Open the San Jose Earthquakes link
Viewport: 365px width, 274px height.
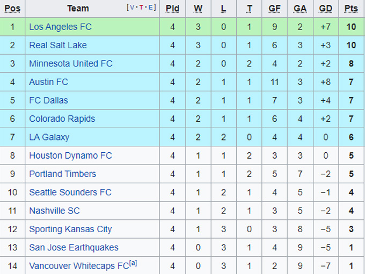click(74, 247)
